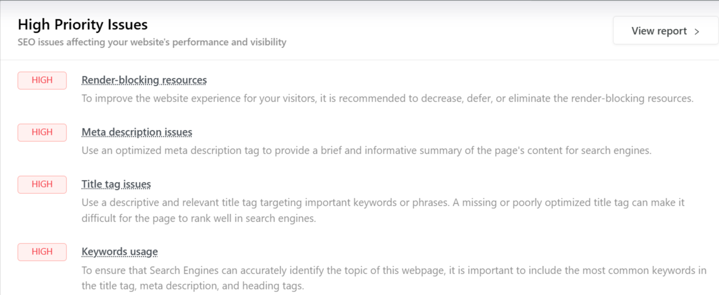Open the View report button

point(665,31)
